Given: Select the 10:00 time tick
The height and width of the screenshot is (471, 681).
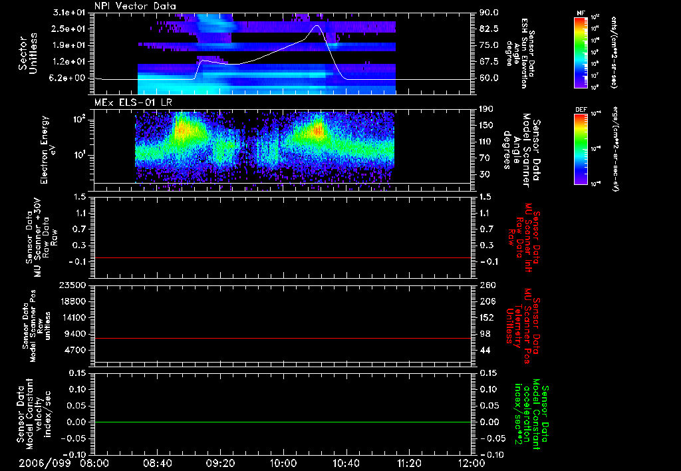Looking at the screenshot, I should coord(283,464).
